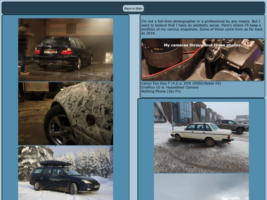
Task: Click the Back to Main button
Action: pos(133,8)
